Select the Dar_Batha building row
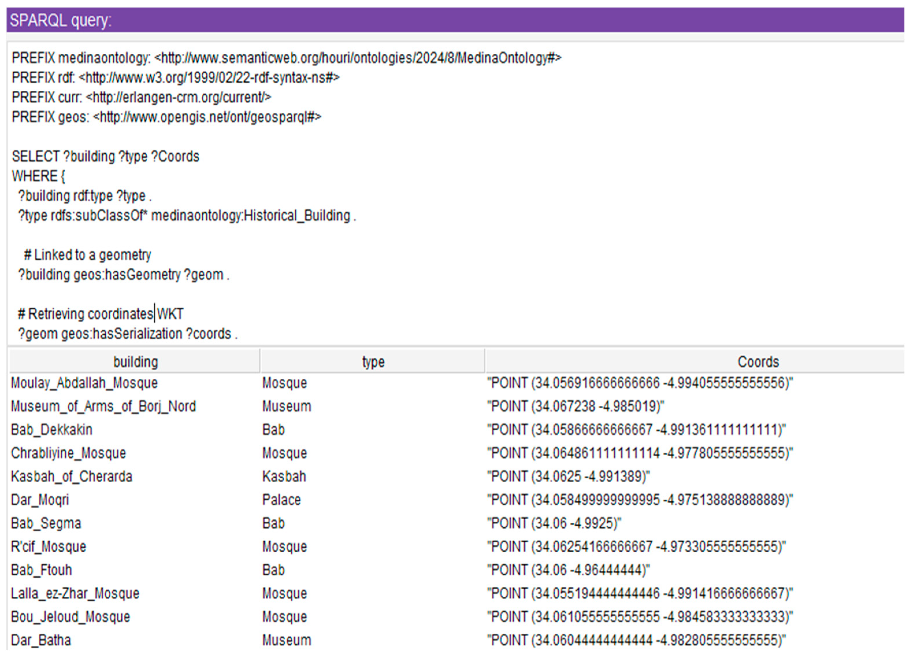 pos(41,640)
